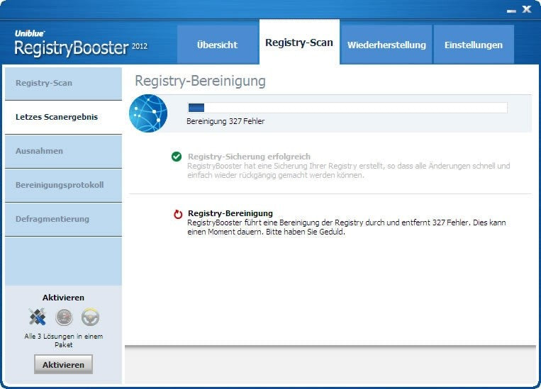Open Ausnahmen in the sidebar
The height and width of the screenshot is (389, 541).
coord(64,151)
